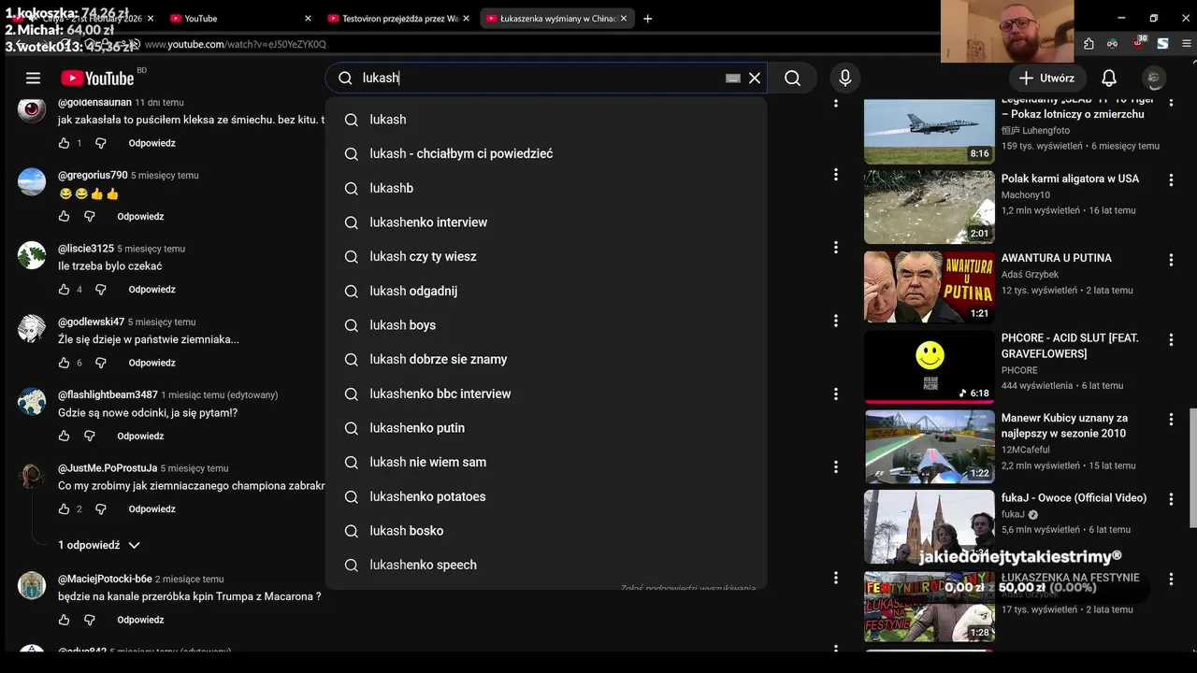Pick 'lukash nie wiem sam' suggestion
The image size is (1197, 673).
[x=546, y=462]
